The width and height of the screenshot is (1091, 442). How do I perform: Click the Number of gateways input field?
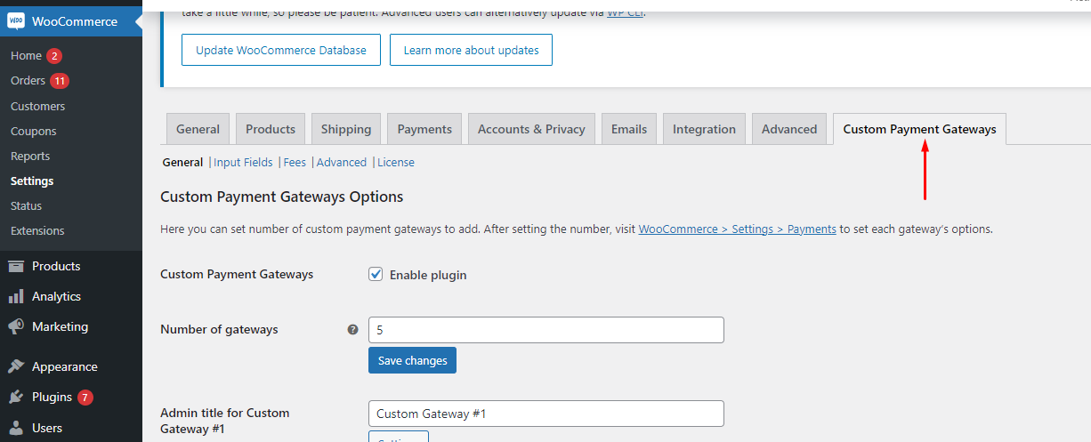[545, 329]
